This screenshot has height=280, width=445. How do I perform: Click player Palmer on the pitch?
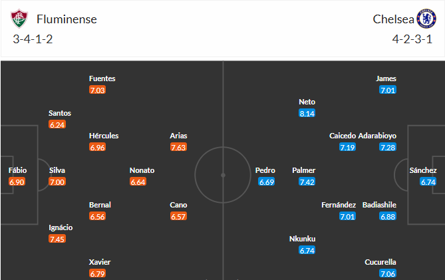304,170
